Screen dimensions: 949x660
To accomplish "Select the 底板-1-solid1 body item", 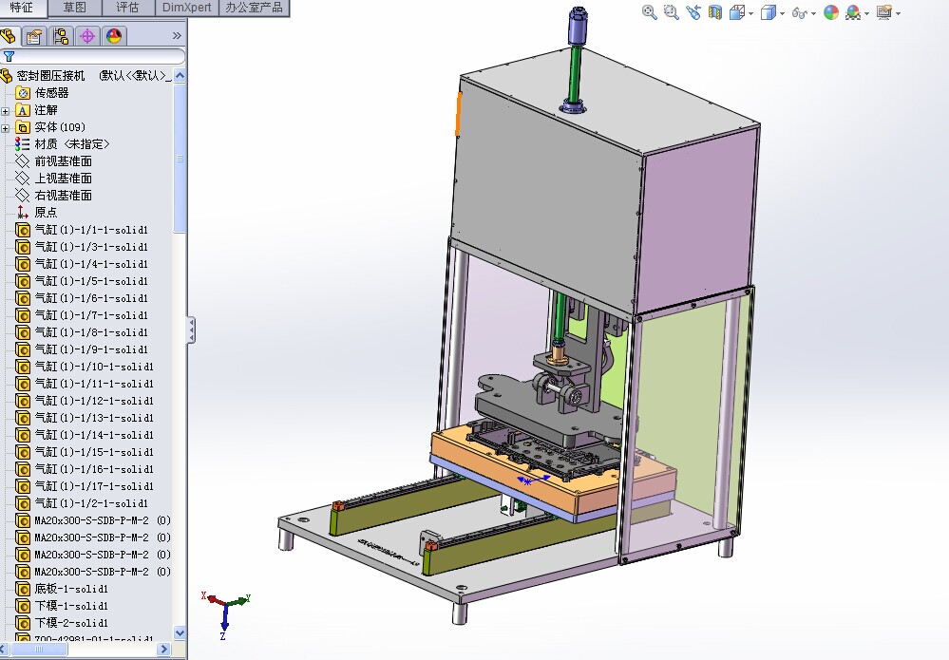I will pos(71,589).
